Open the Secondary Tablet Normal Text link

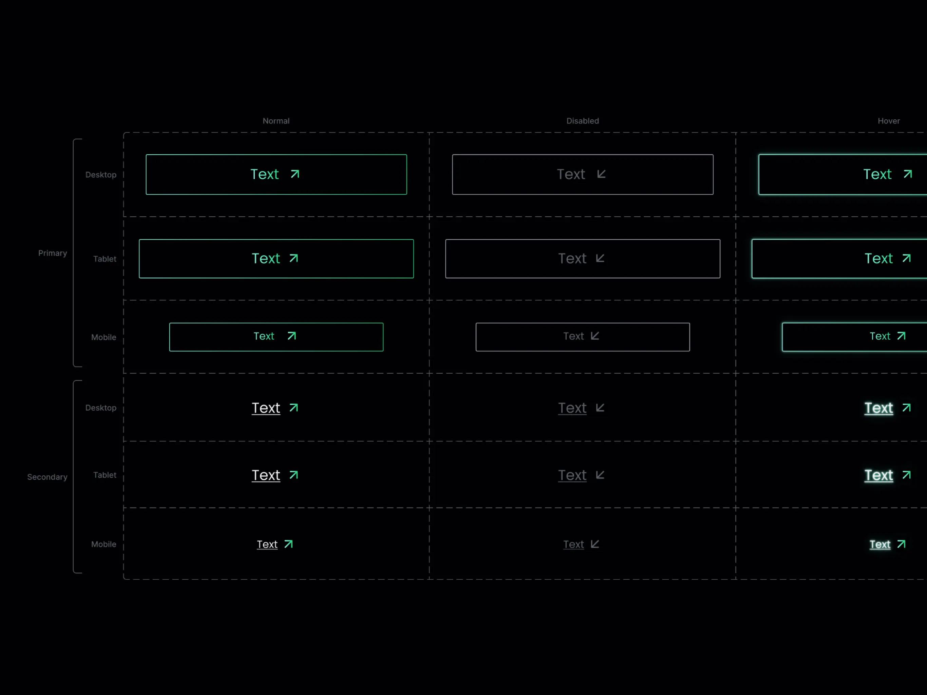(x=266, y=475)
